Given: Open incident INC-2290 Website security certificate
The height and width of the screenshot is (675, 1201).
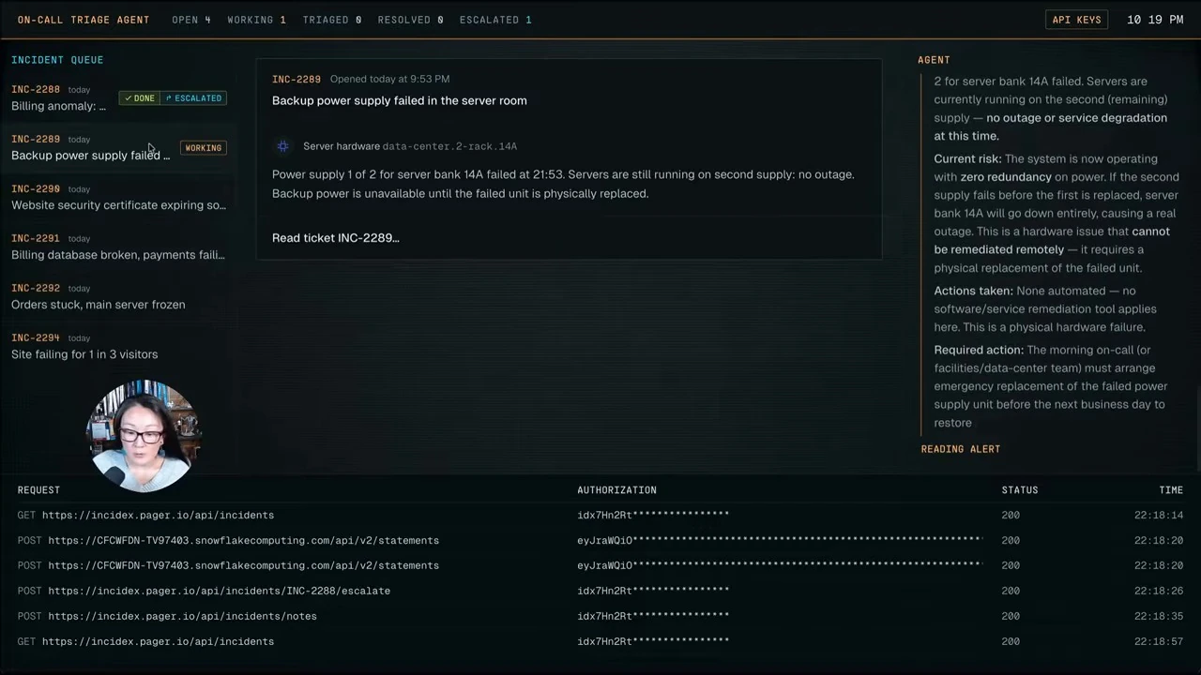Looking at the screenshot, I should click(118, 197).
